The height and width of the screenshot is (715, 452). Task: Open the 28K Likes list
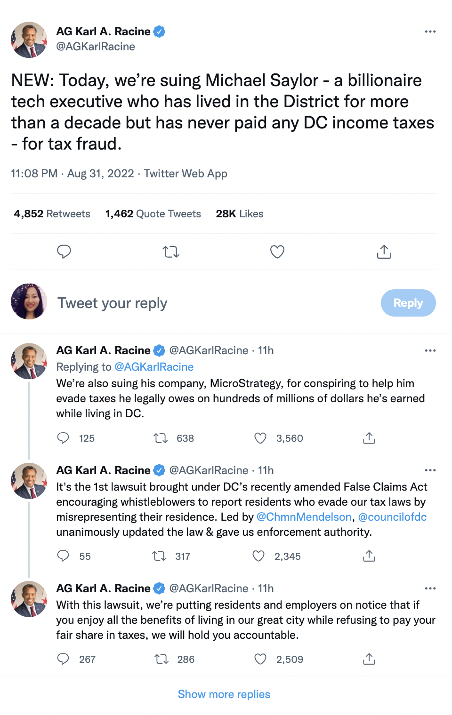[240, 214]
